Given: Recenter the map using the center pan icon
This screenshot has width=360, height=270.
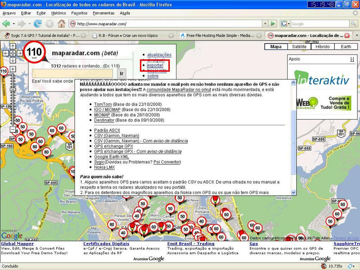Looking at the screenshot, I should (x=13, y=53).
